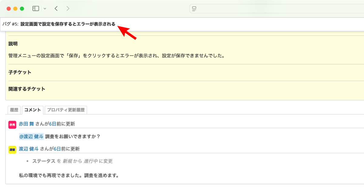Open the プロパティ更新履歴 tab

click(66, 110)
